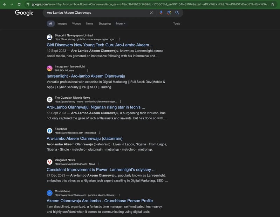Open more options for Blueprint Newspapers result
Viewport: 280px width, 217px height.
[x=120, y=39]
